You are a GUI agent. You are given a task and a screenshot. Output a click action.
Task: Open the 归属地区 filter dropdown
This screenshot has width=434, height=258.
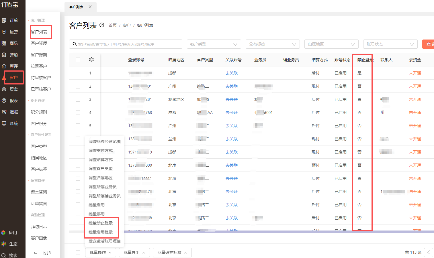(331, 44)
